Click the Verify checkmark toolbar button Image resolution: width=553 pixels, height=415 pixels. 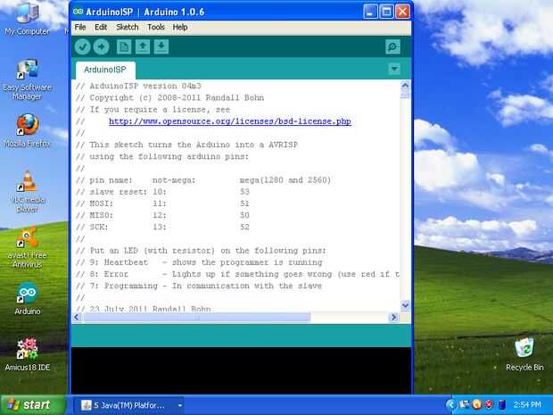[x=83, y=46]
